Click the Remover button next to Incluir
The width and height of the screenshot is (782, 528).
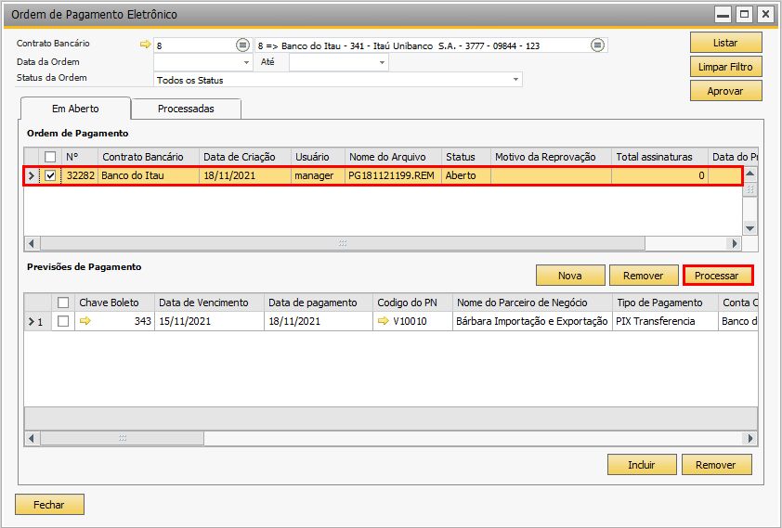716,465
